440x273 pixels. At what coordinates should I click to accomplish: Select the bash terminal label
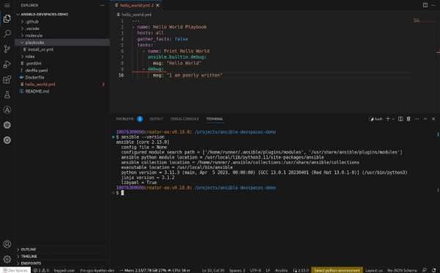point(376,119)
